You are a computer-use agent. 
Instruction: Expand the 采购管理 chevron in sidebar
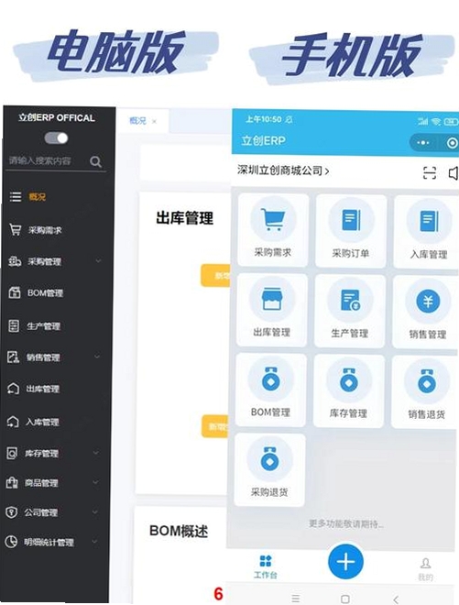click(98, 261)
